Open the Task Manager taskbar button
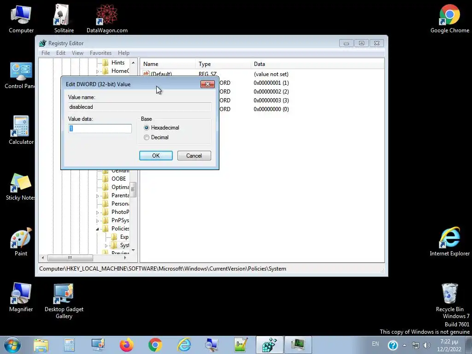472x354 pixels. tap(298, 345)
